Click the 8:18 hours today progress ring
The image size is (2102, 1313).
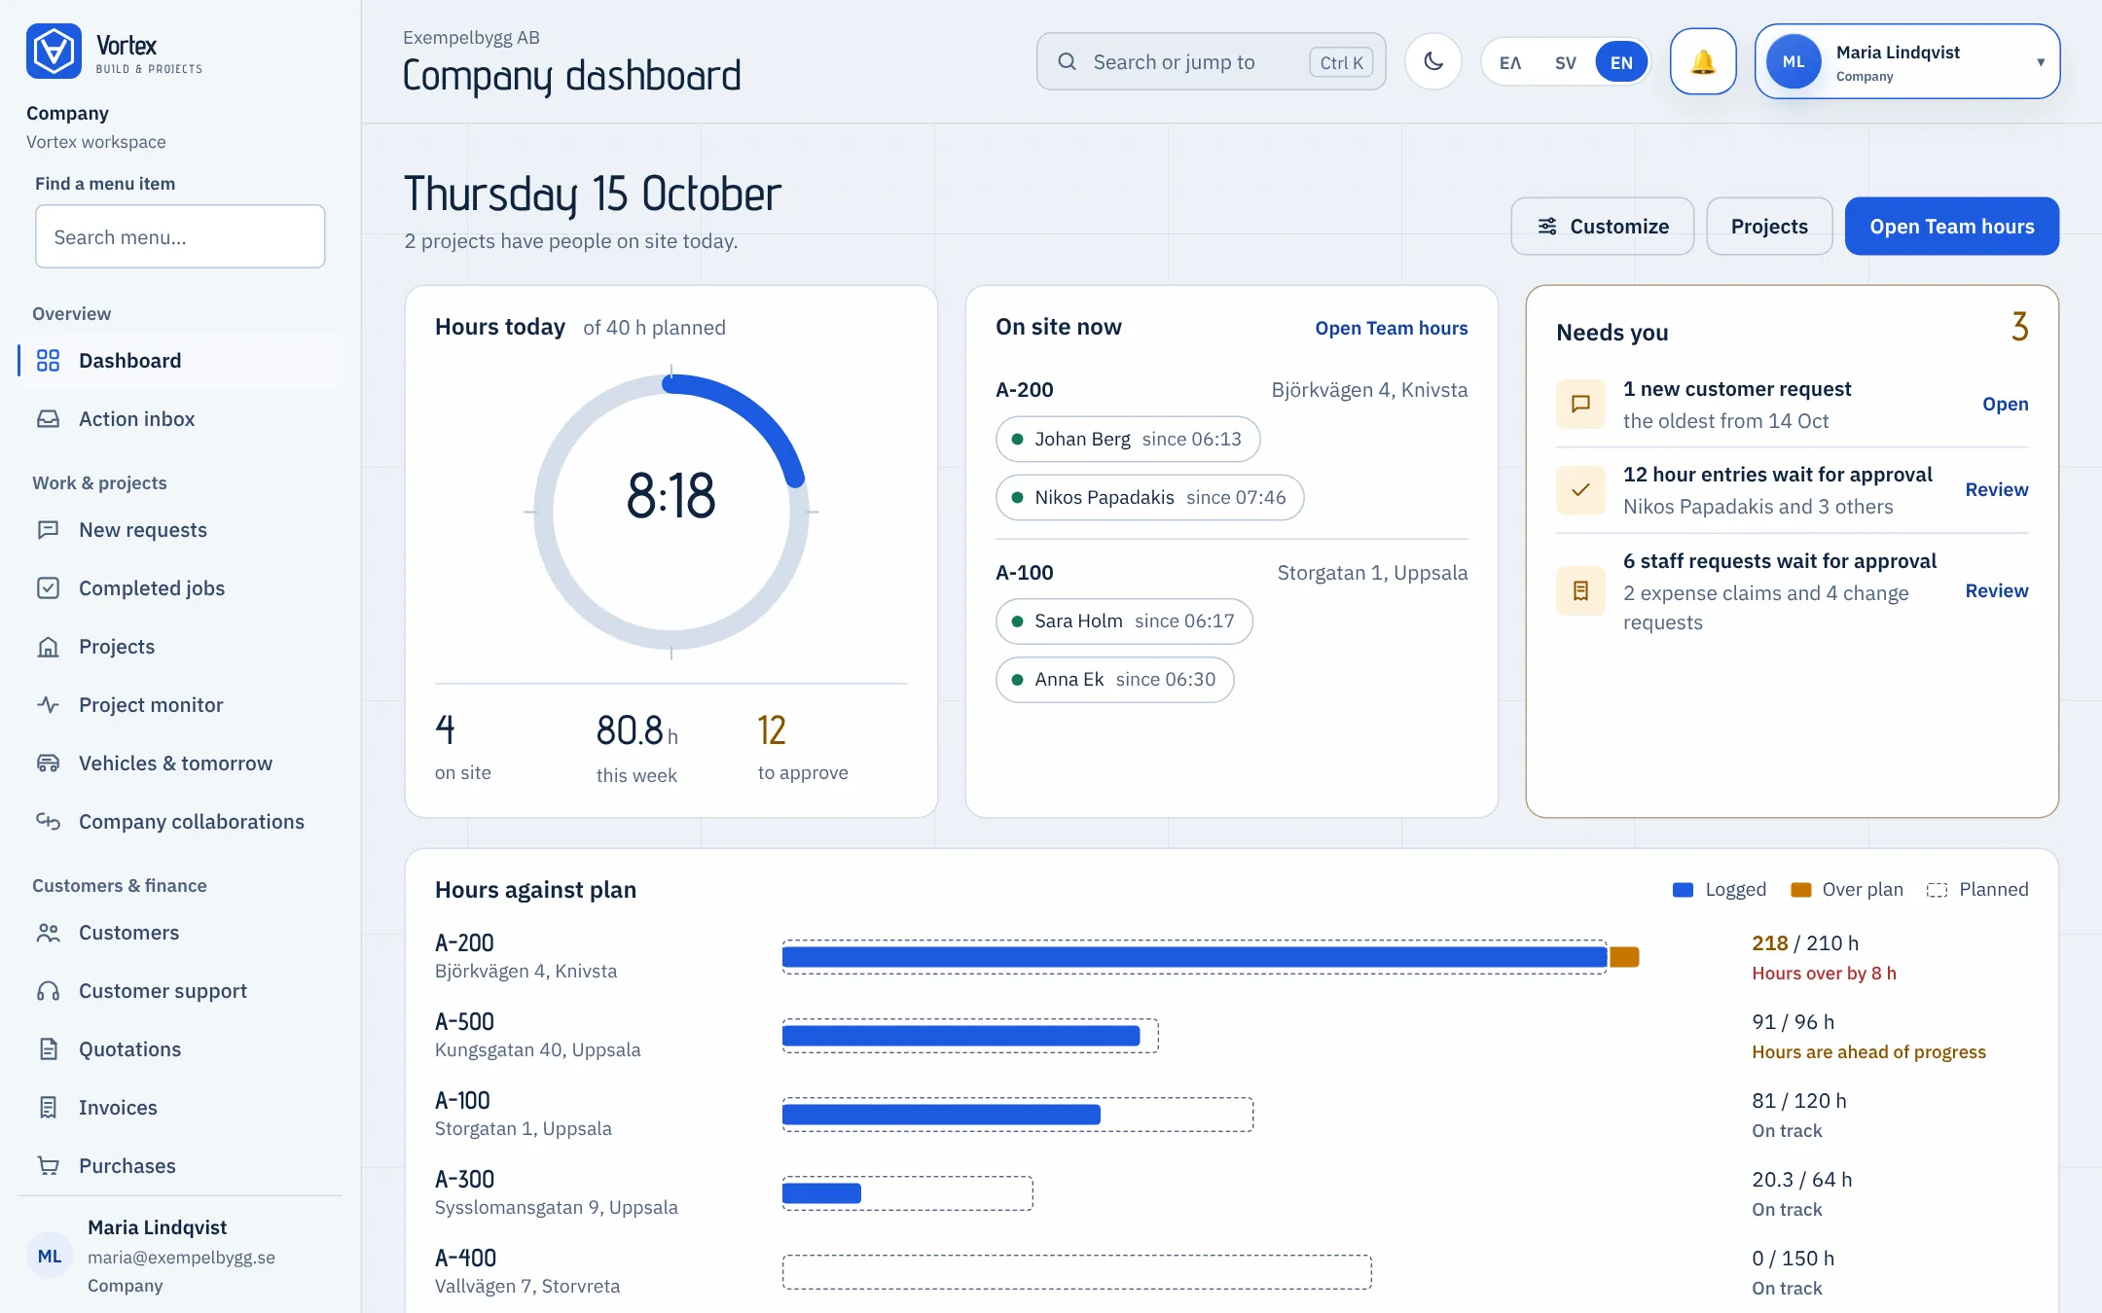pos(671,512)
